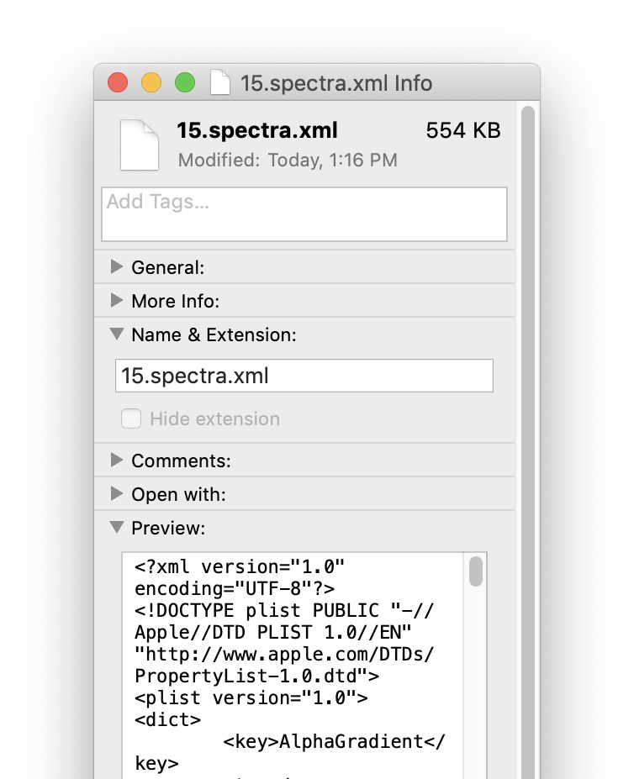Collapse the Preview section
634x779 pixels.
pos(117,528)
